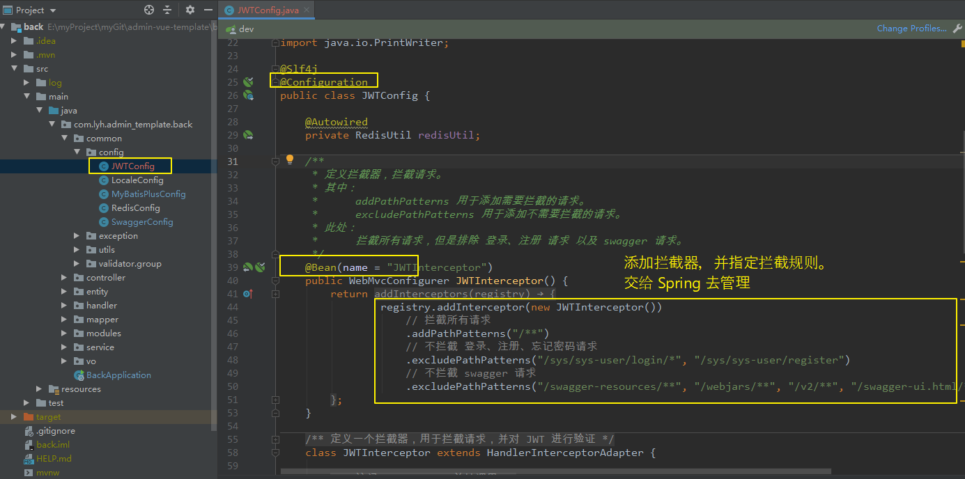Expand the folded code at line 41
The width and height of the screenshot is (965, 479).
point(276,294)
